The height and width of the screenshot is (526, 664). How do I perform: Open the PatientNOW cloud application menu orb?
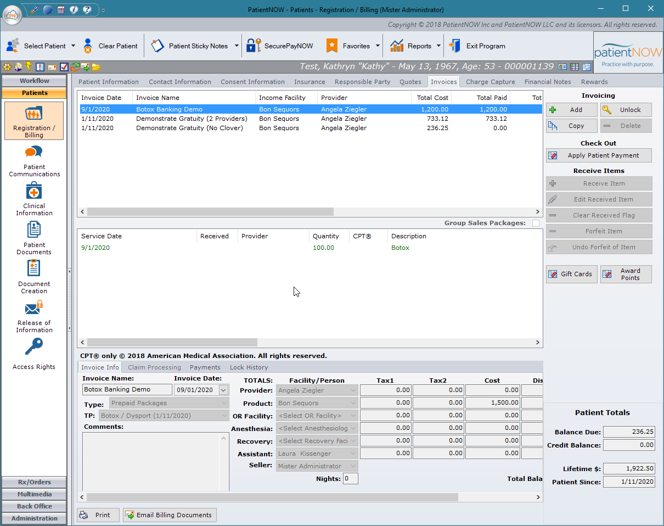(x=12, y=14)
